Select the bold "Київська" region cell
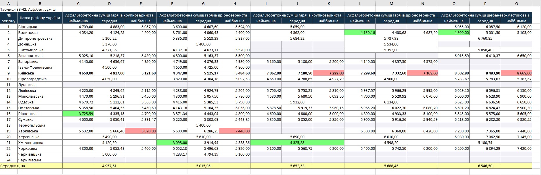541x175 pixels. click(x=40, y=73)
